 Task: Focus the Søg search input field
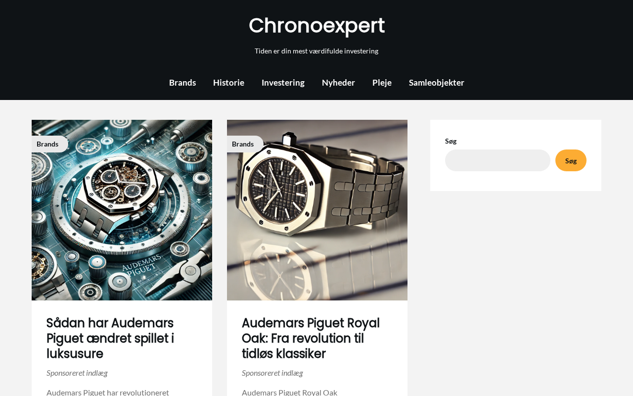pos(497,160)
